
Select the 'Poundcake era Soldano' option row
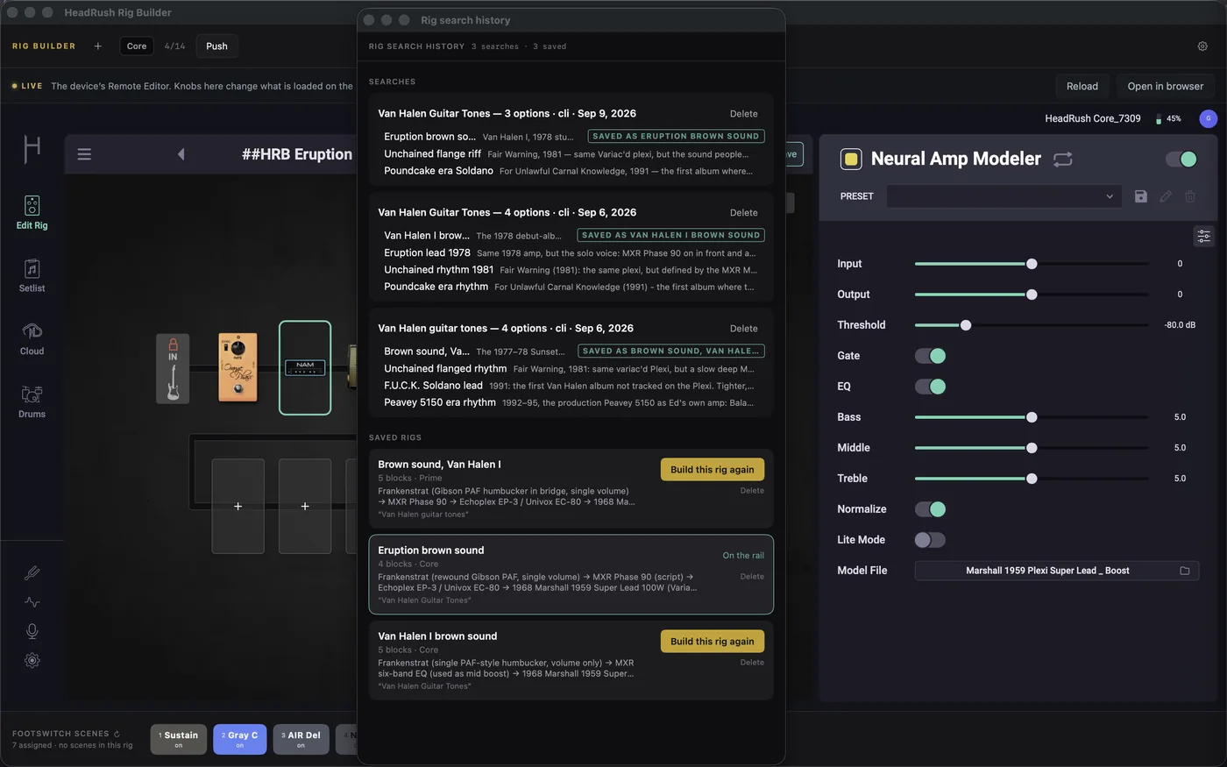571,171
